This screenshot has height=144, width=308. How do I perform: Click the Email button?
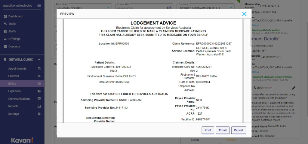click(223, 130)
